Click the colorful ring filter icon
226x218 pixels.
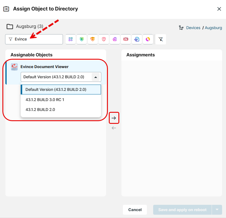pos(148,39)
